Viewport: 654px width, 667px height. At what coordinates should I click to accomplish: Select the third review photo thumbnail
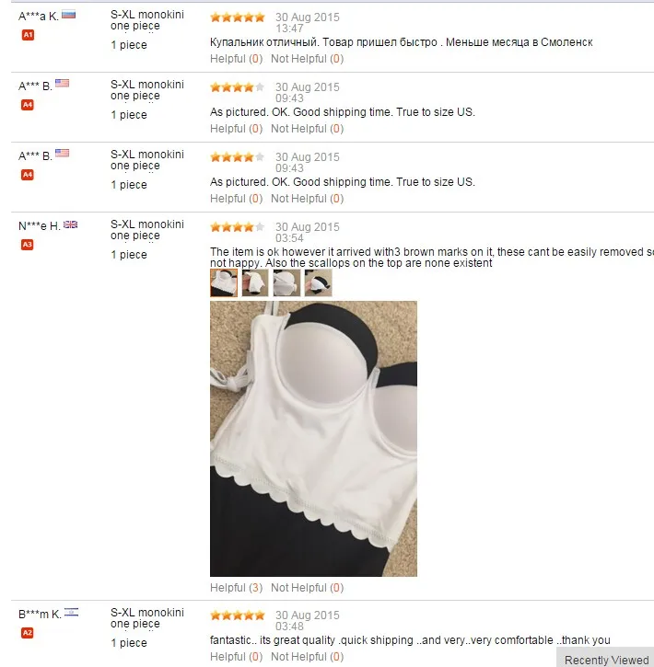pos(286,282)
